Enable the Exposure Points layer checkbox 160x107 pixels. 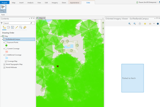6,42
